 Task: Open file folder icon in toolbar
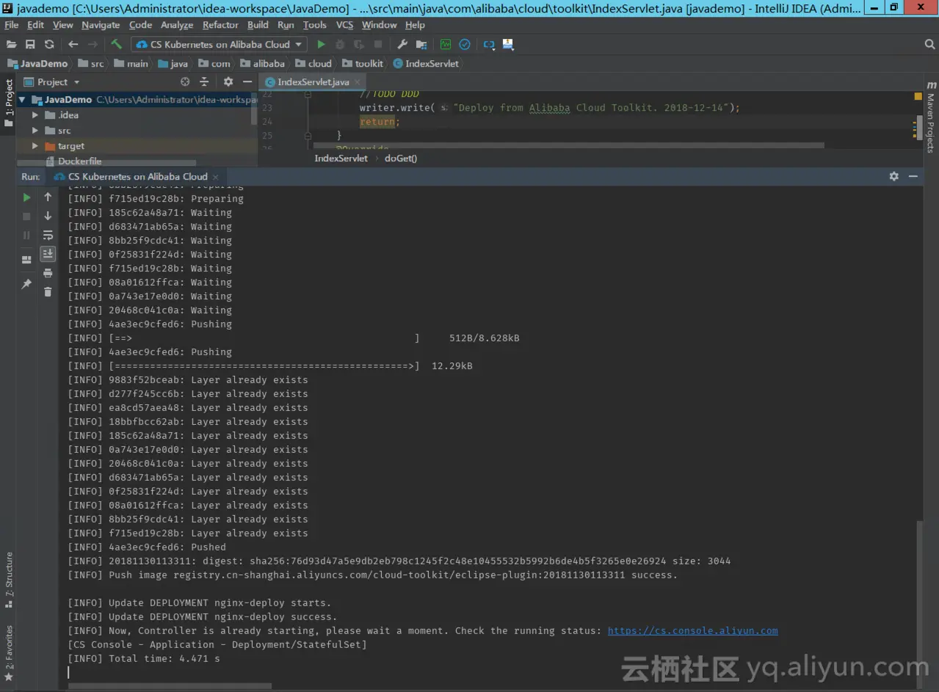pos(11,45)
